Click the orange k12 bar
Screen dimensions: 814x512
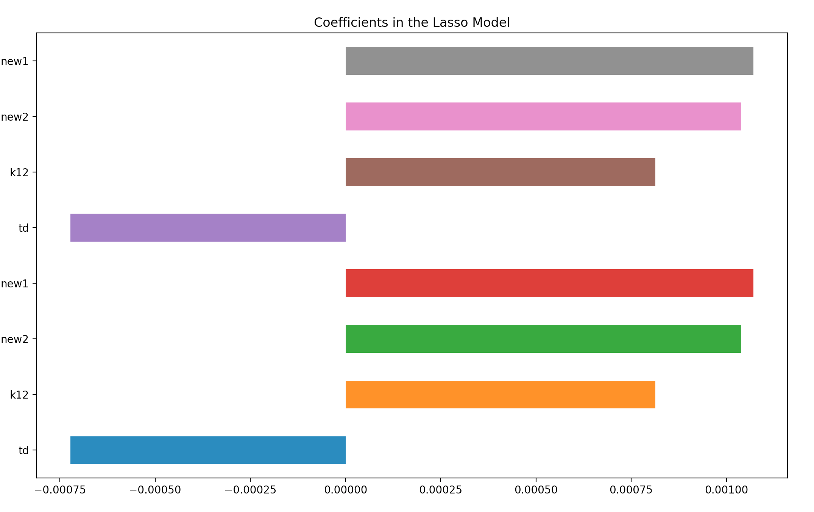pos(500,394)
